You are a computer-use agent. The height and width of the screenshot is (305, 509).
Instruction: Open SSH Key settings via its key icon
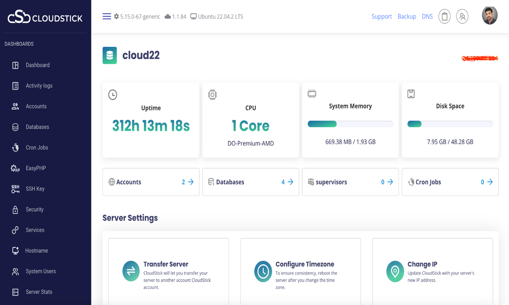point(15,189)
